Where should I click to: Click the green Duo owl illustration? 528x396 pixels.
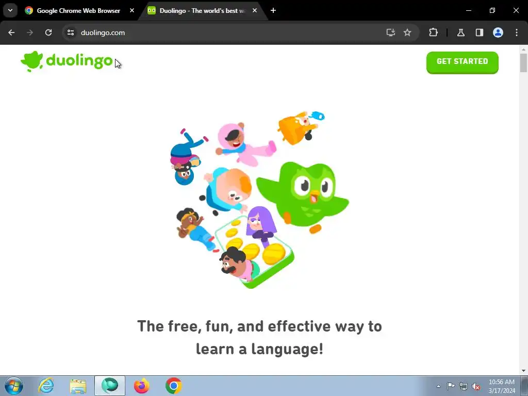point(302,198)
